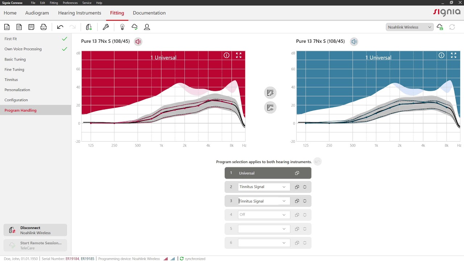Expand red graph to full screen
The image size is (464, 261).
click(x=239, y=55)
